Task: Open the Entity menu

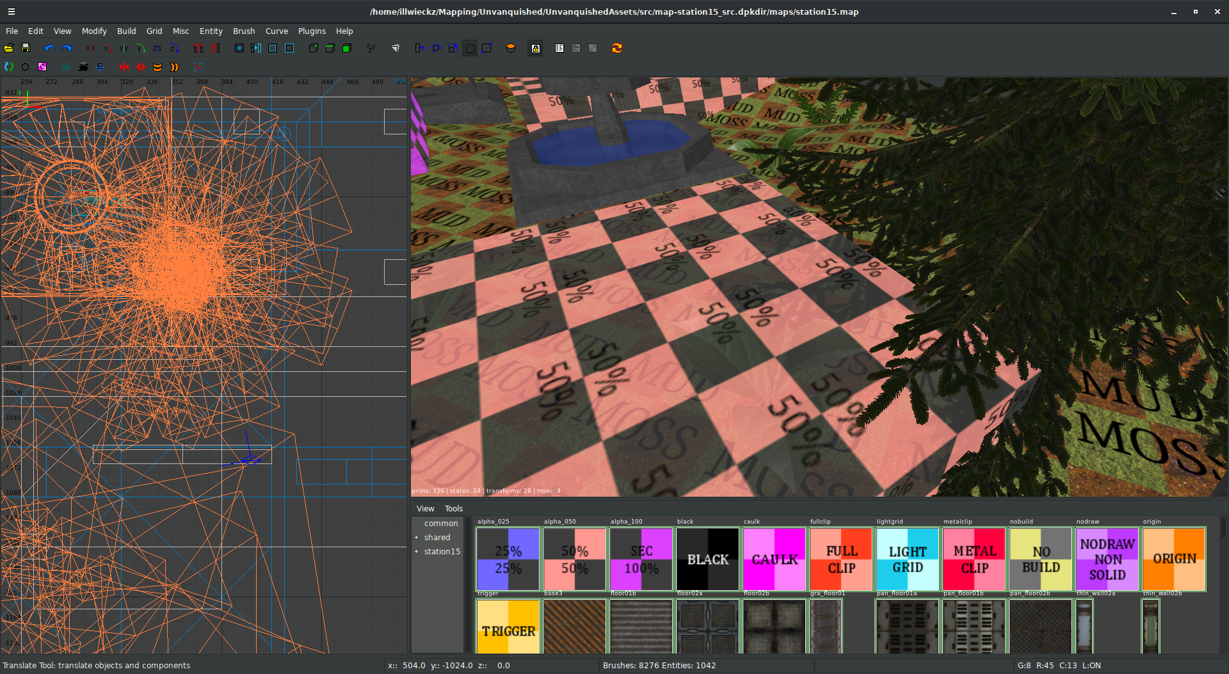Action: click(211, 31)
